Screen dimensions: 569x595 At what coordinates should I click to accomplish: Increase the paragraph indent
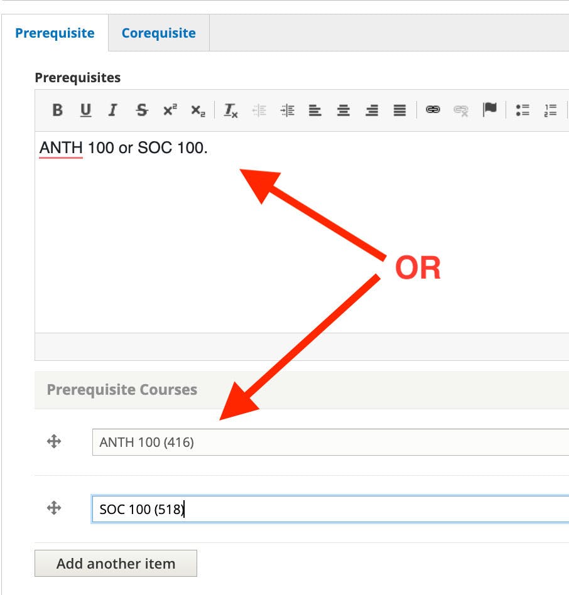tap(288, 110)
